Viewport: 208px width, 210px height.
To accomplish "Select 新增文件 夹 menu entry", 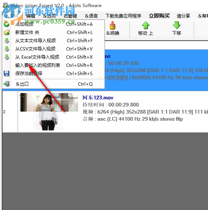I will pyautogui.click(x=53, y=33).
